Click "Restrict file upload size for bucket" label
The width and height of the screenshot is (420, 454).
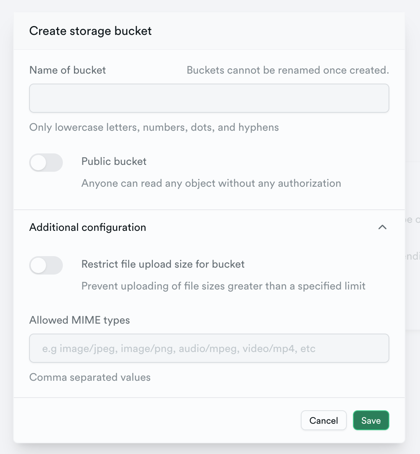(x=163, y=264)
